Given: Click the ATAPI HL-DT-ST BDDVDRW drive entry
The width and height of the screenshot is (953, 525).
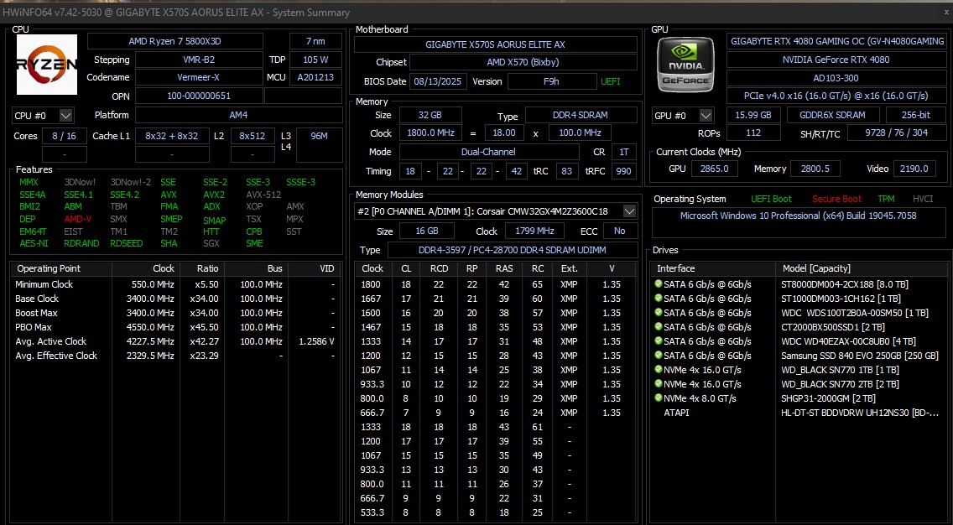Looking at the screenshot, I should point(800,413).
